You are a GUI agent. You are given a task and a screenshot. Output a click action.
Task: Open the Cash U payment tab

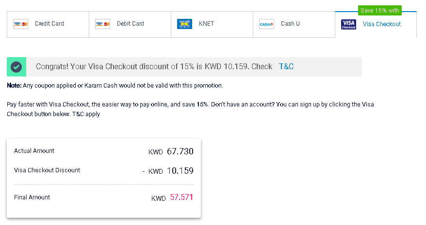[x=294, y=24]
